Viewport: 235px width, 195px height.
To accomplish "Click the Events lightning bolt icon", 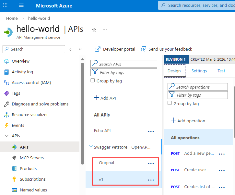I will click(6, 125).
